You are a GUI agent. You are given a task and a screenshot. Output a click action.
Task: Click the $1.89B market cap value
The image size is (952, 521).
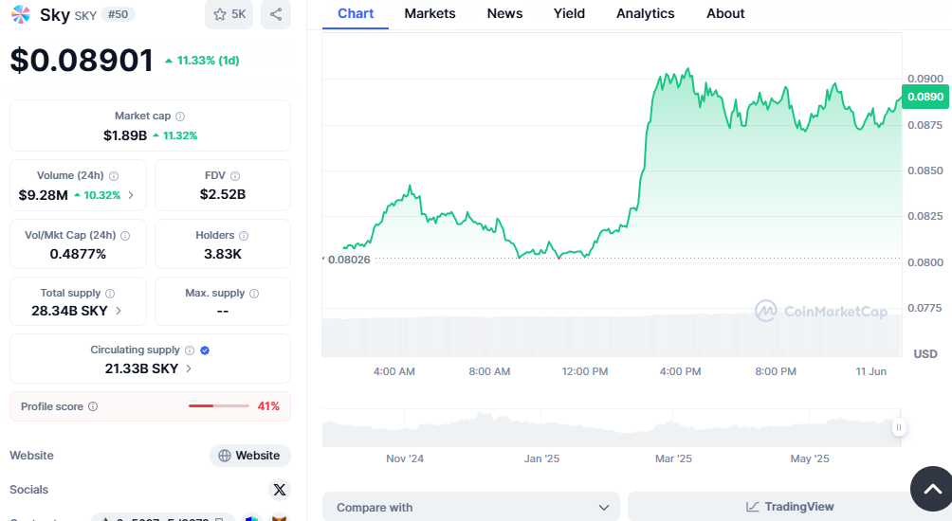point(125,135)
